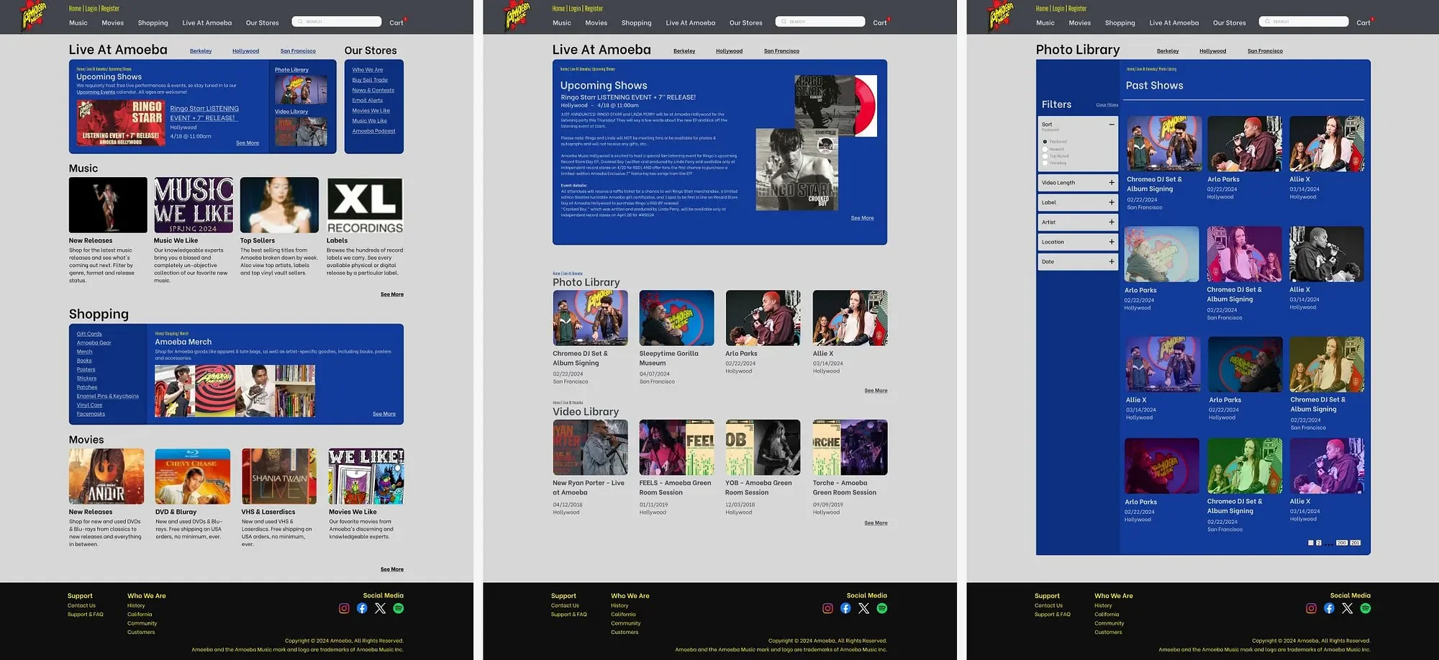Expand the Video Length filter
Viewport: 1439px width, 660px height.
click(x=1112, y=183)
